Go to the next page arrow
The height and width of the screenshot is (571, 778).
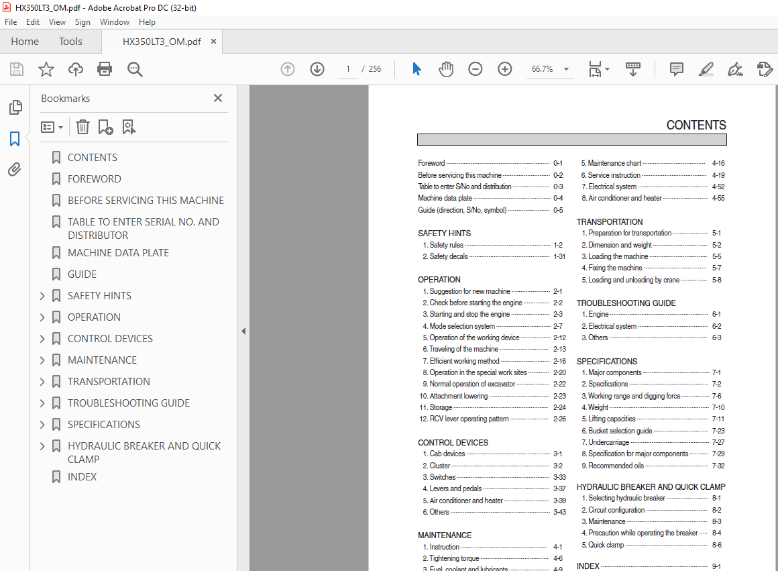pos(317,69)
